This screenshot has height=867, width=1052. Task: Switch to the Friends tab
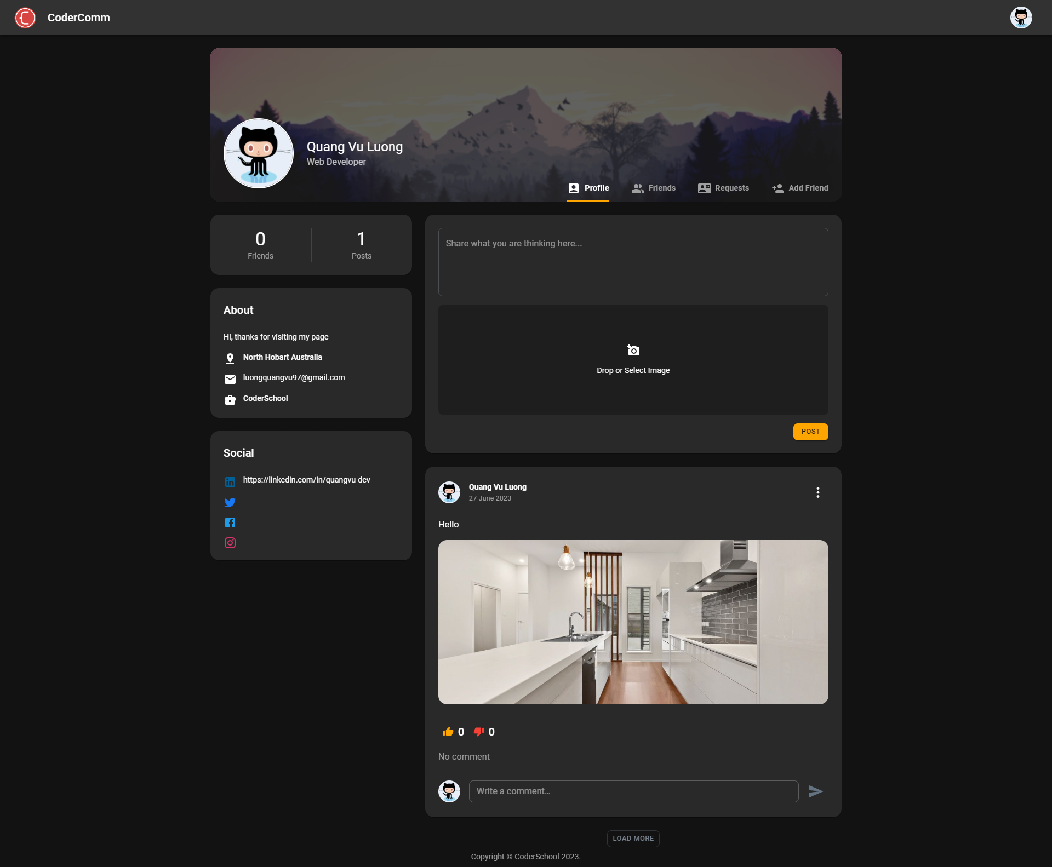[x=654, y=188]
